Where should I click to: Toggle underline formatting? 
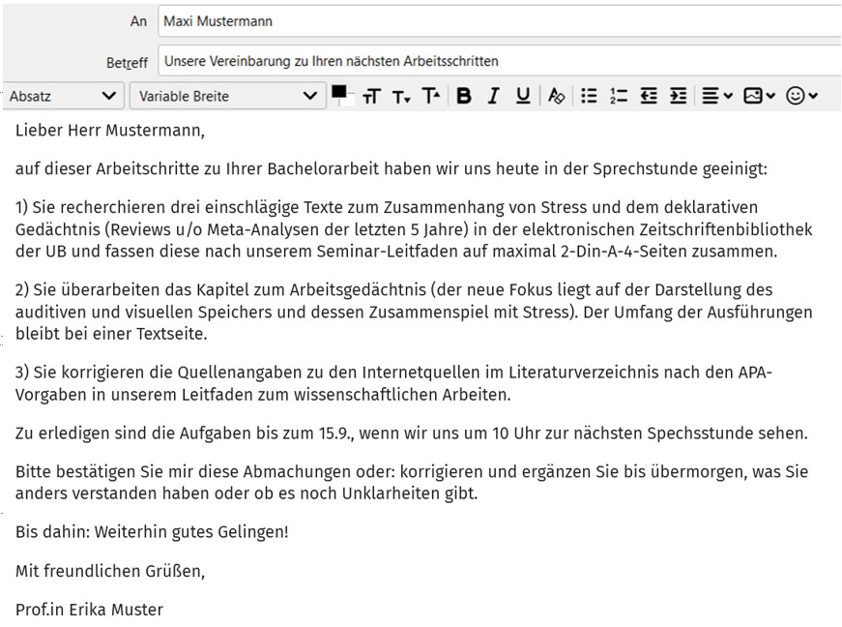pos(523,96)
